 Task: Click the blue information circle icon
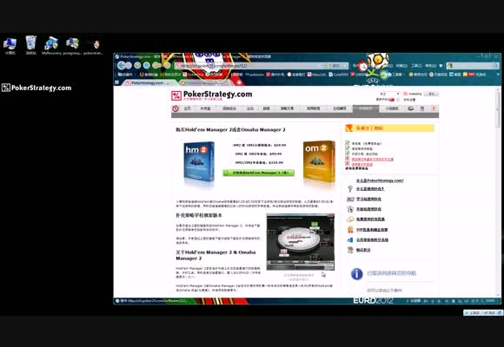pyautogui.click(x=356, y=274)
